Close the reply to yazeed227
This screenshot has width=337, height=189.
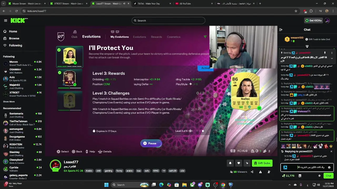pyautogui.click(x=331, y=151)
